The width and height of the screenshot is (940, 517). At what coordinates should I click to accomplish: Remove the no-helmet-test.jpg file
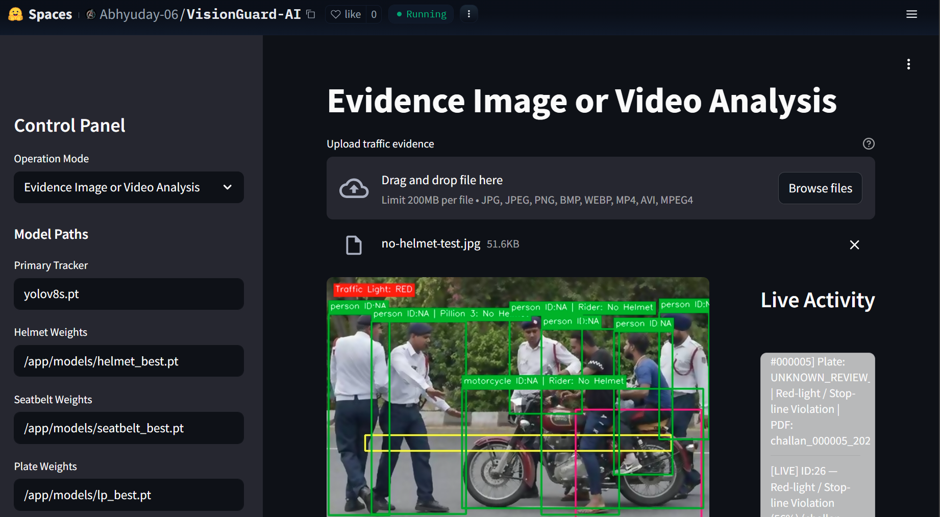[x=854, y=245]
